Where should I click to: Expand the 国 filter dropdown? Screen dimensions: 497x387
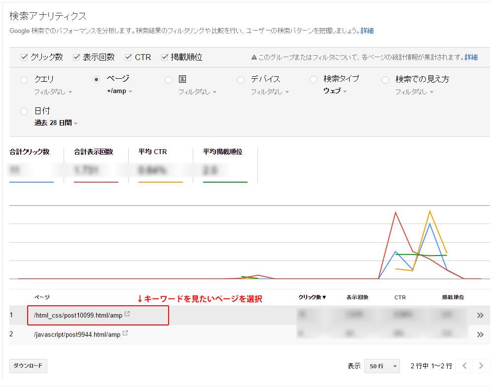[197, 92]
